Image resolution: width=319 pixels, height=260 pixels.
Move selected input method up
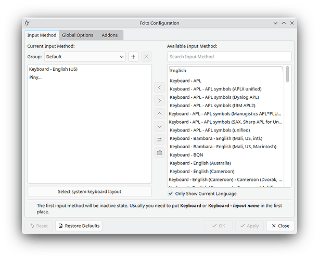click(159, 114)
